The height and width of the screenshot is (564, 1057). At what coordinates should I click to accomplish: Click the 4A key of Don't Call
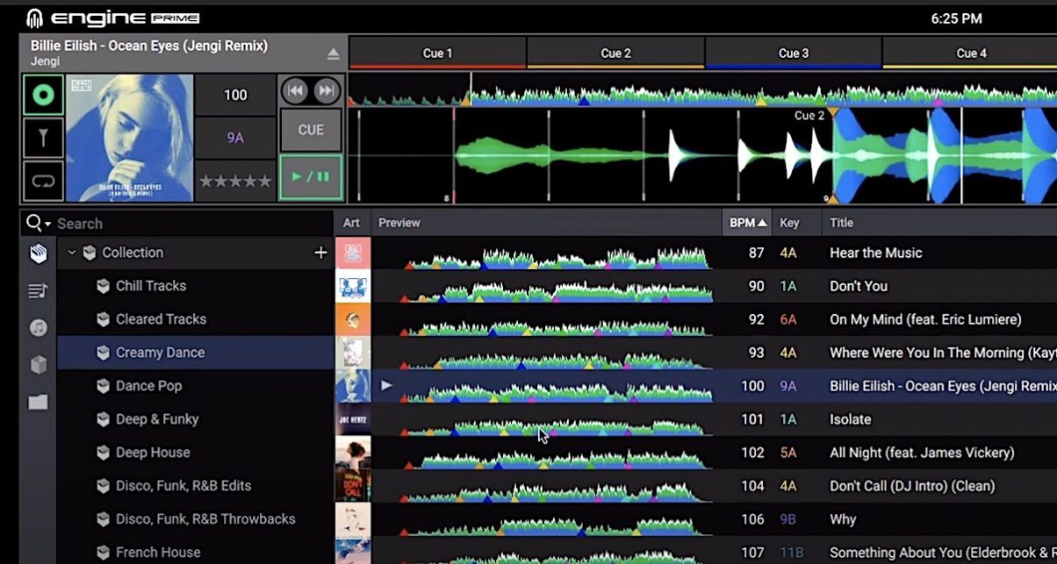(x=787, y=486)
